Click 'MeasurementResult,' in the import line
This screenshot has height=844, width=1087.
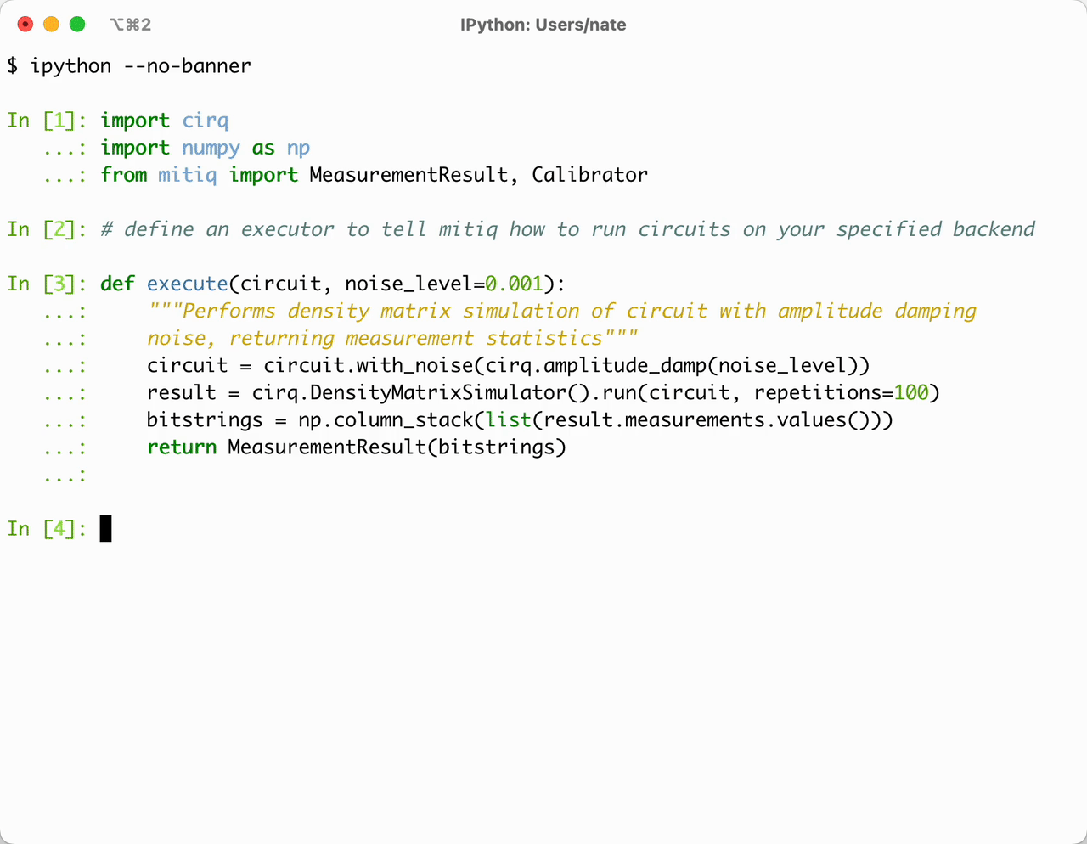[x=414, y=175]
